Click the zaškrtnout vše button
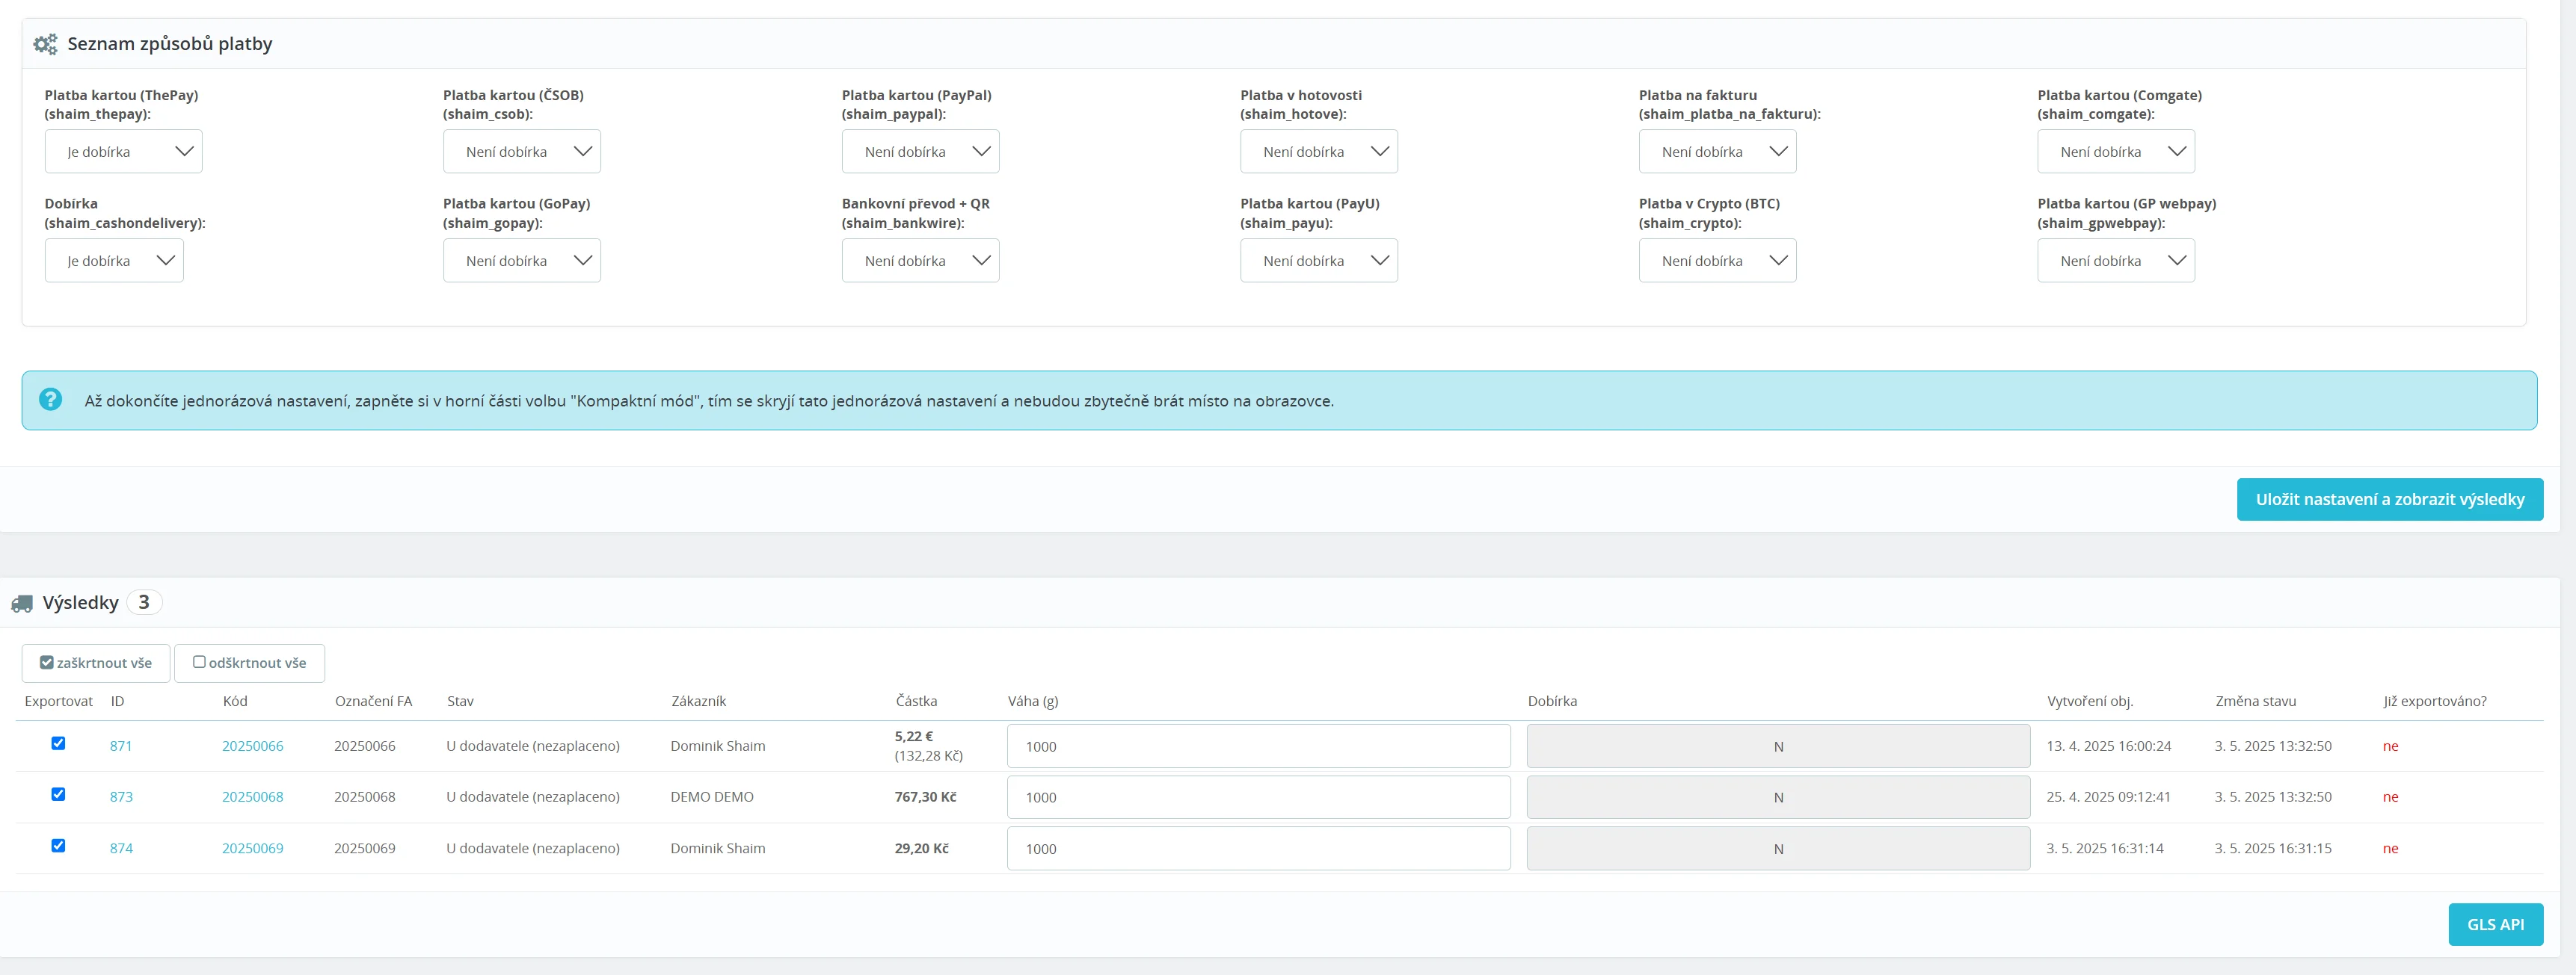This screenshot has height=975, width=2576. tap(96, 663)
